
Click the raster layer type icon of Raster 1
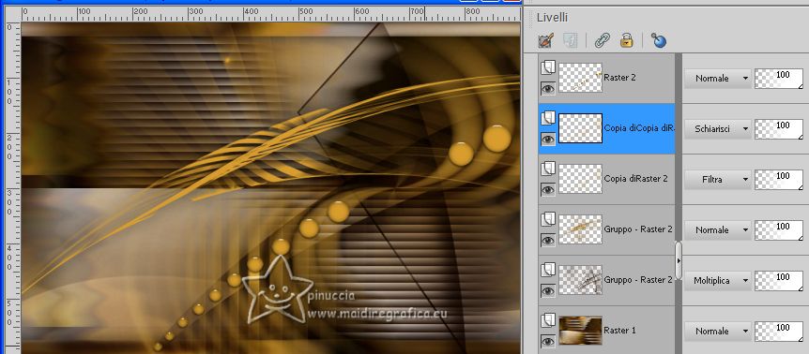click(547, 321)
